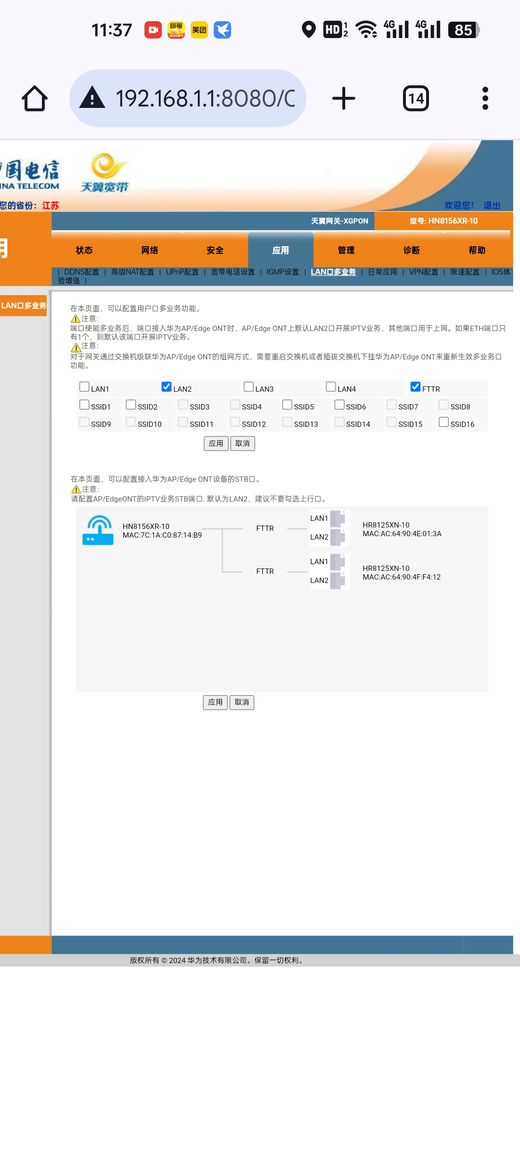Click the province name 江苏
Image resolution: width=520 pixels, height=1162 pixels.
51,205
